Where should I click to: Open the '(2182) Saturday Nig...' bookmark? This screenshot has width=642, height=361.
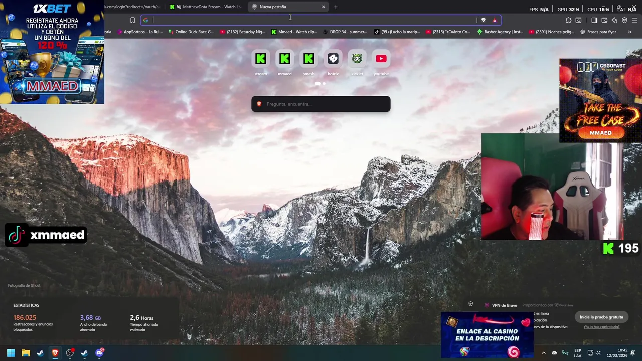243,32
